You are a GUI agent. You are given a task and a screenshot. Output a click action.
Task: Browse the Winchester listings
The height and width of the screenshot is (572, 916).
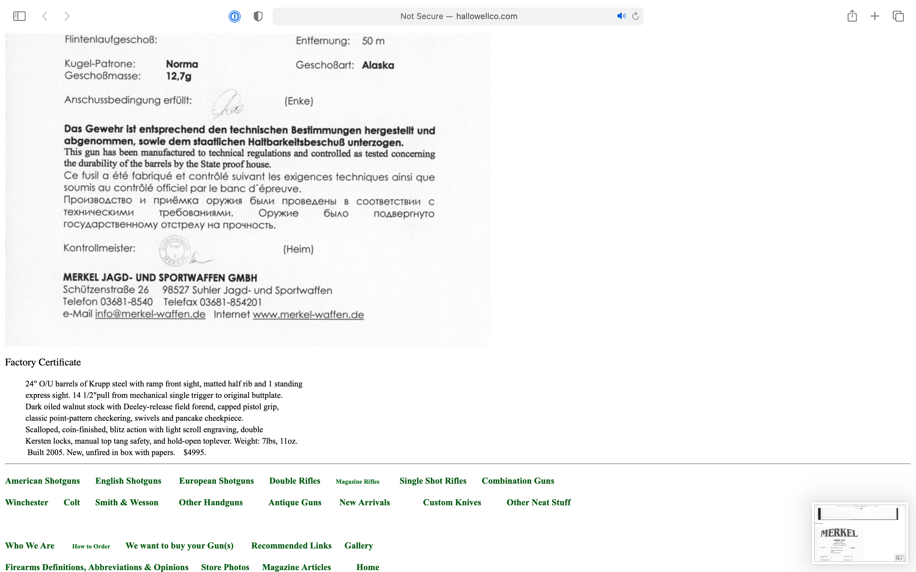pyautogui.click(x=26, y=502)
